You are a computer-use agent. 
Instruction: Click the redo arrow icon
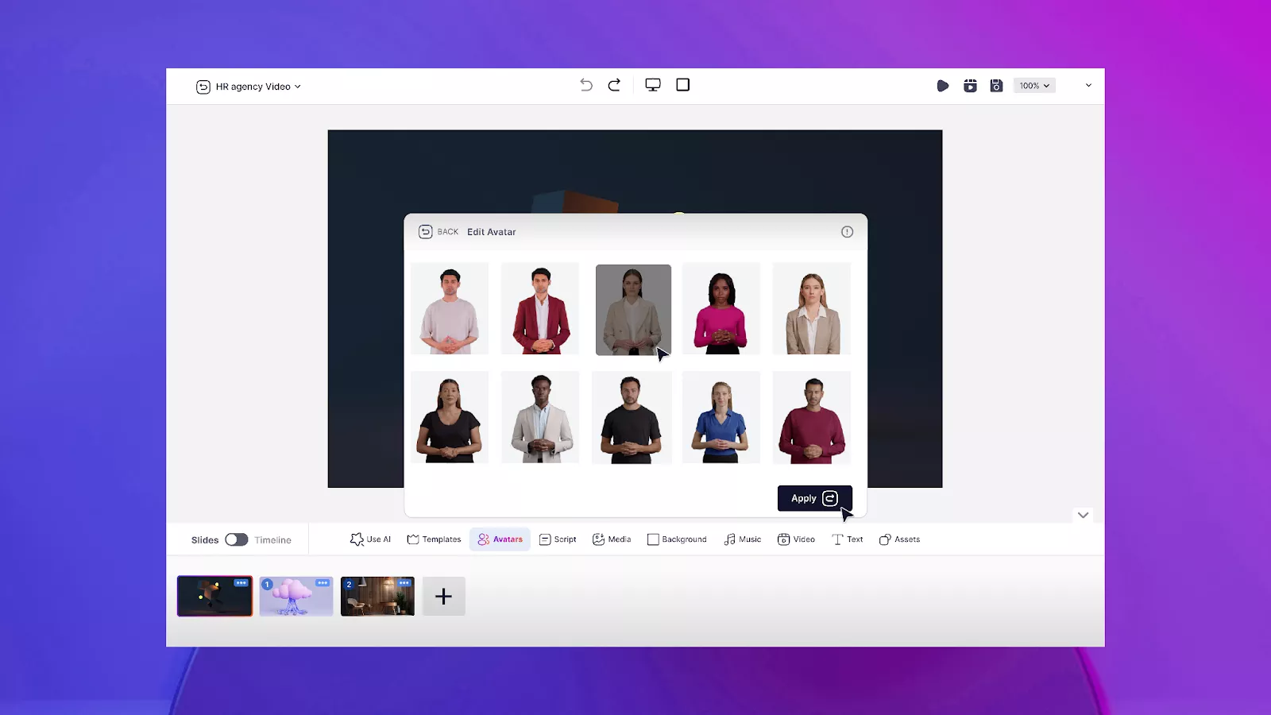(614, 85)
